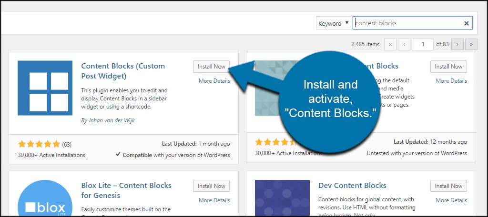Install the Content Blocks (Custom Post Widget) plugin
Viewport: 488px width, 217px height.
click(211, 67)
